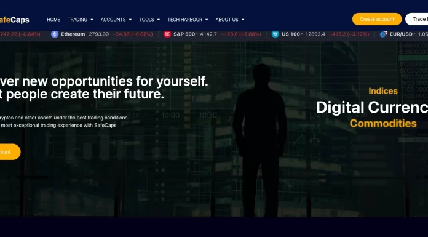Click US 100 value 12892.4
This screenshot has width=428, height=237.
click(315, 34)
